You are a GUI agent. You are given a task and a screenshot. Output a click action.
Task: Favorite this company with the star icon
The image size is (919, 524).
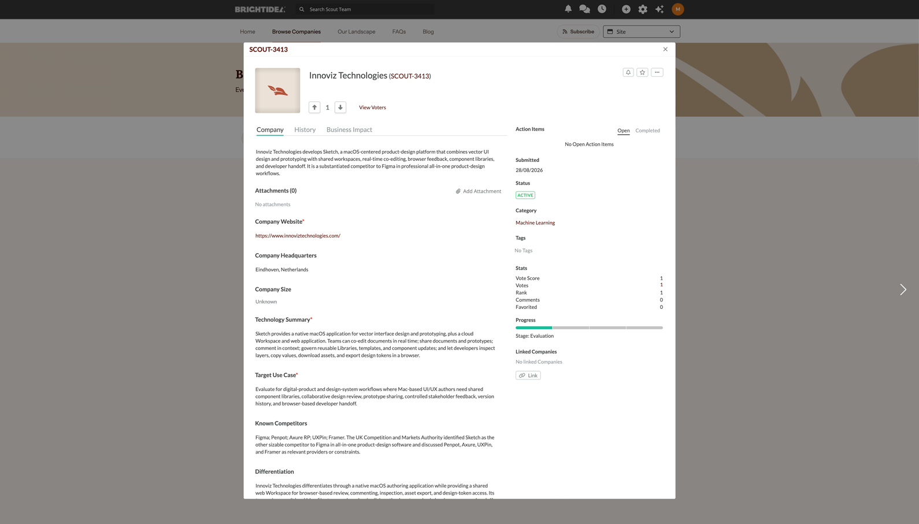pyautogui.click(x=642, y=72)
